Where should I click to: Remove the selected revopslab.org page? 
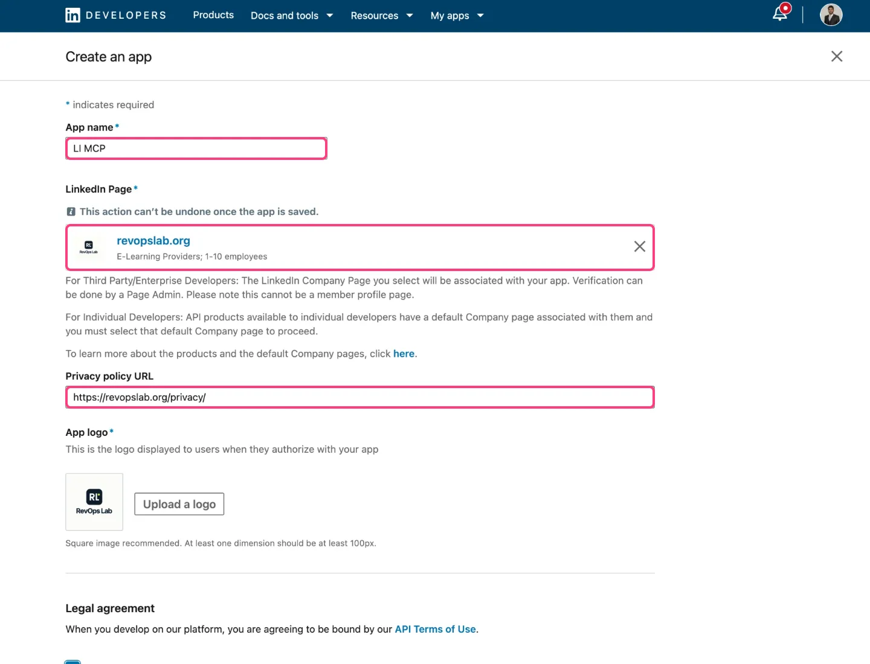[640, 246]
